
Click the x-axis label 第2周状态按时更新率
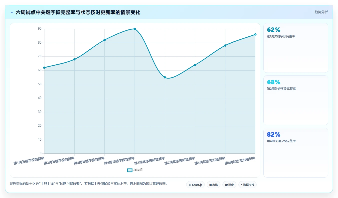pos(180,161)
